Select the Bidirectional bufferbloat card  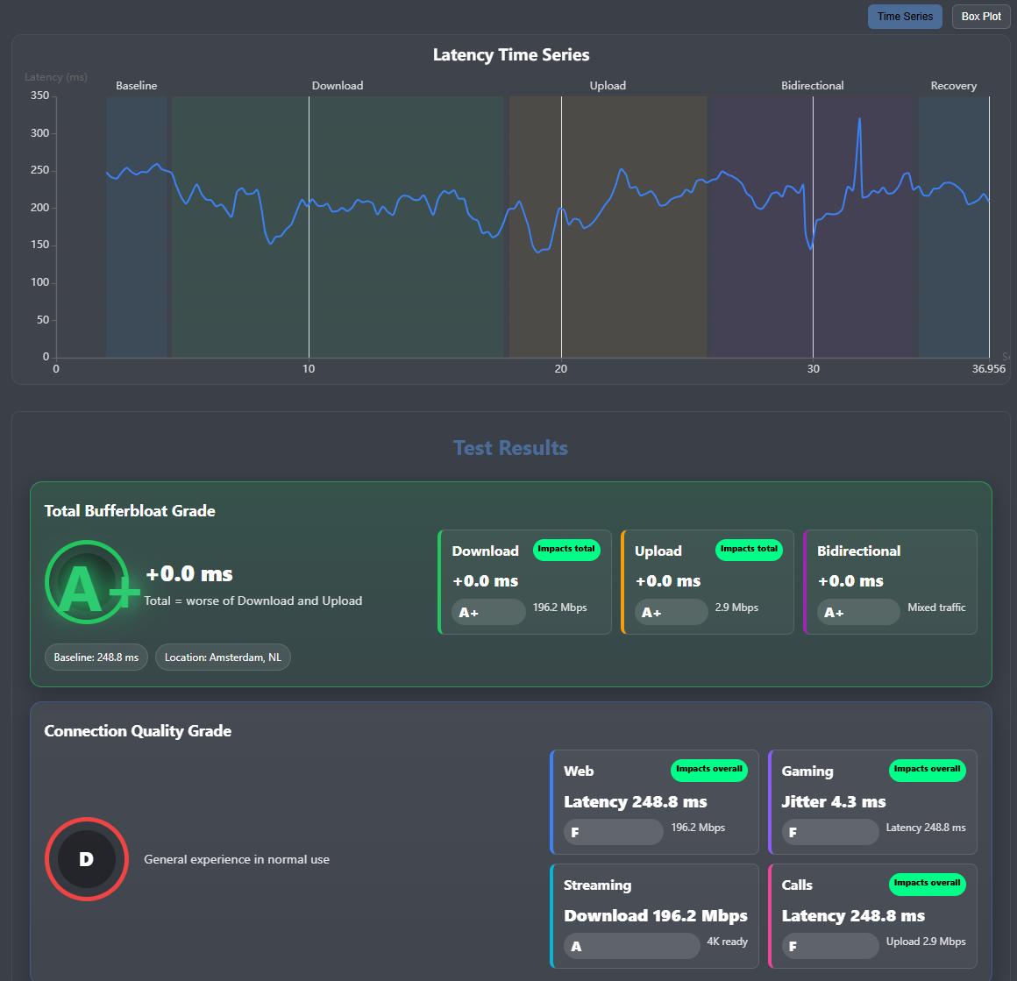point(891,582)
